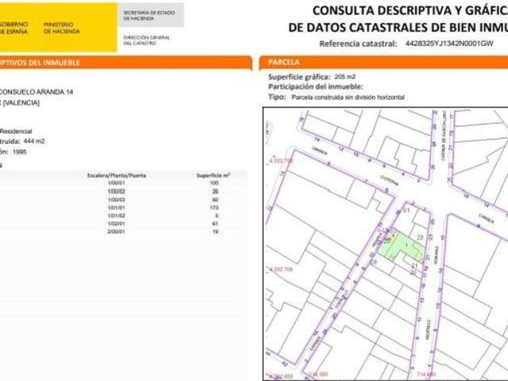Select the title line 'CONSULTA DESCRIPTIVA Y GRÁFICA'
The height and width of the screenshot is (381, 508).
pyautogui.click(x=410, y=10)
